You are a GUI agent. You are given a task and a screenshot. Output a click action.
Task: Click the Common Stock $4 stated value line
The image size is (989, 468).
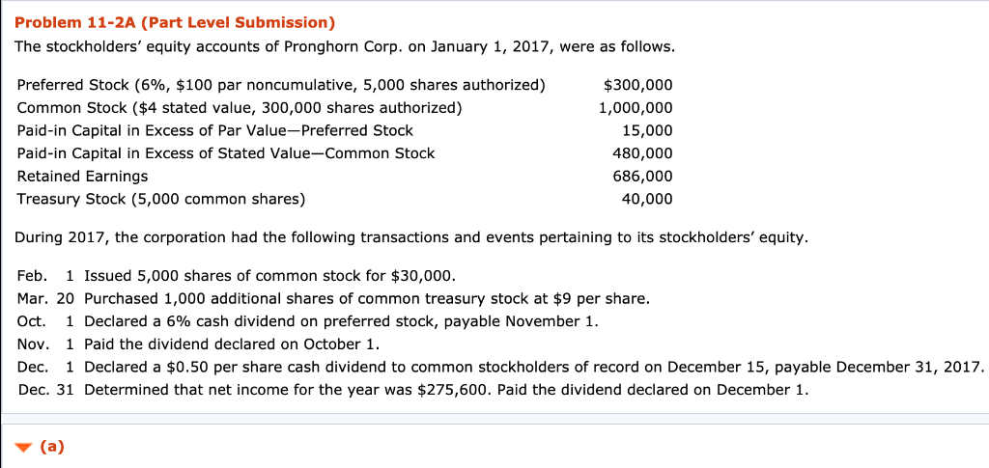point(239,108)
